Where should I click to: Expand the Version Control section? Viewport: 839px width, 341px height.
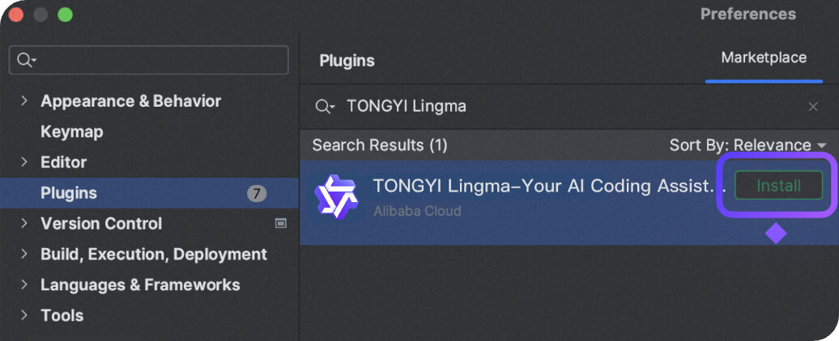[x=24, y=224]
